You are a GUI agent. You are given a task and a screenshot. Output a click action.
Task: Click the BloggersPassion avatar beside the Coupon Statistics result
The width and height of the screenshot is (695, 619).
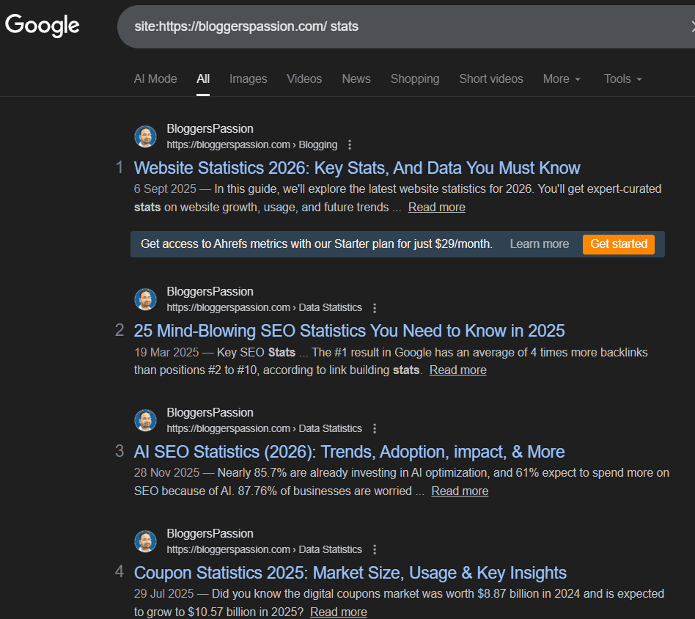(x=145, y=541)
